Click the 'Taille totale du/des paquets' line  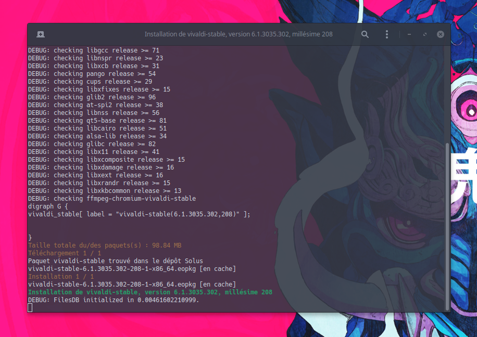pos(105,245)
